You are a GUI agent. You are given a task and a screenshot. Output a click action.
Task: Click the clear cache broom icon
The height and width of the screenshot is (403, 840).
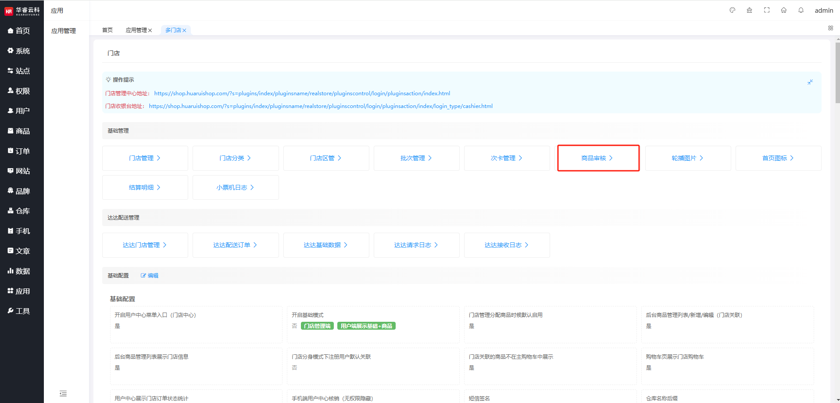[749, 10]
